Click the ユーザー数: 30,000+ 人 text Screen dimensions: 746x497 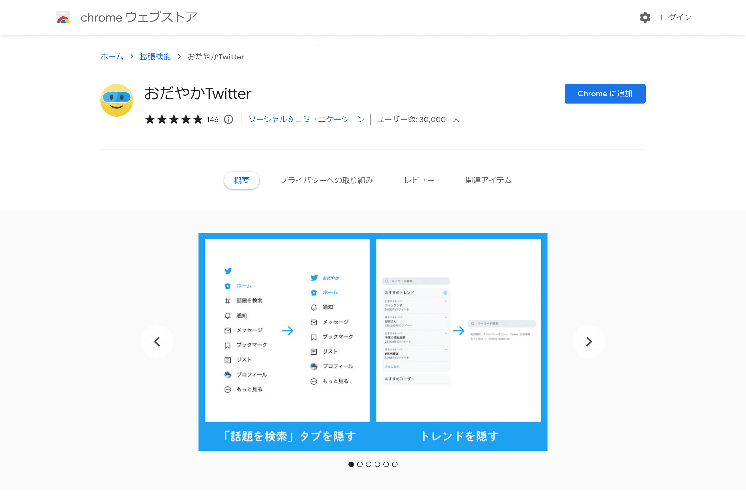click(x=418, y=120)
